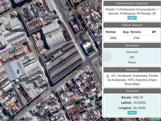Select the Sup. Terreno value 3184

pos(137,38)
